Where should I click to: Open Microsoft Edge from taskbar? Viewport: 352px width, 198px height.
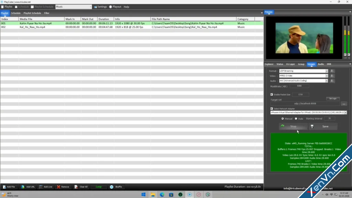pyautogui.click(x=162, y=195)
